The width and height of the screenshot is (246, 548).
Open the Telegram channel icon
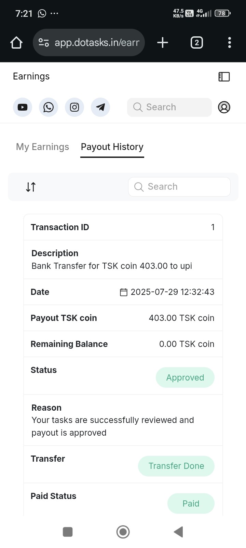point(100,107)
